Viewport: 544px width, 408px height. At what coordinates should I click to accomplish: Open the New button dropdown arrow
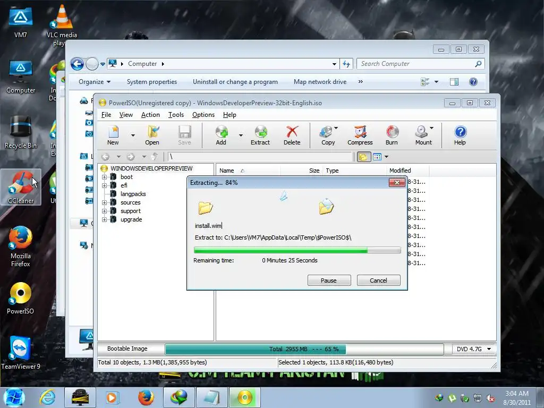point(133,135)
